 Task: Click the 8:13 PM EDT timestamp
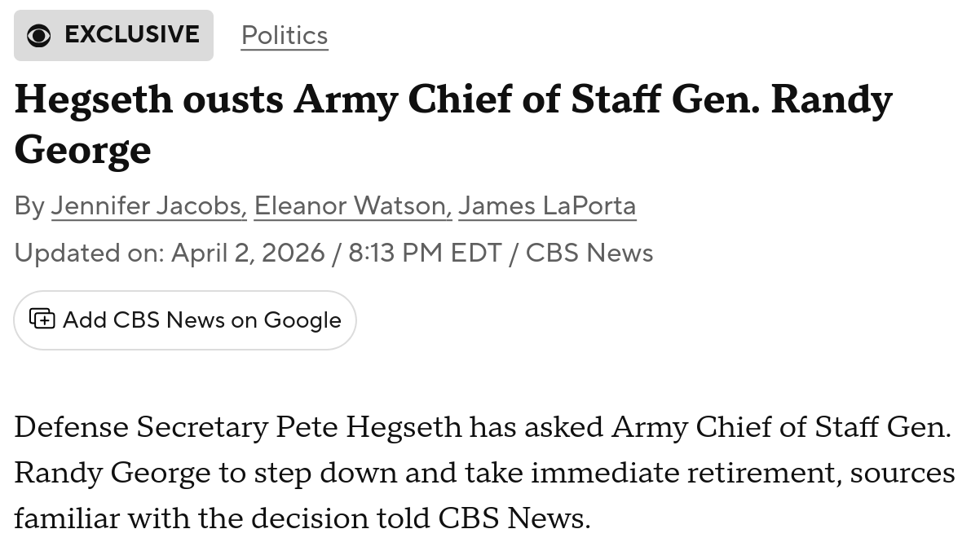(425, 253)
